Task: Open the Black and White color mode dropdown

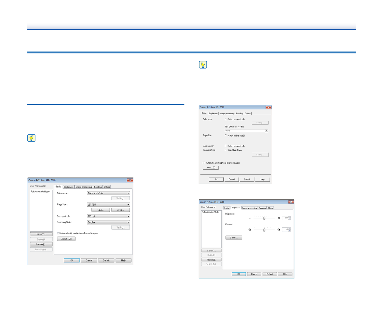Action: 128,193
